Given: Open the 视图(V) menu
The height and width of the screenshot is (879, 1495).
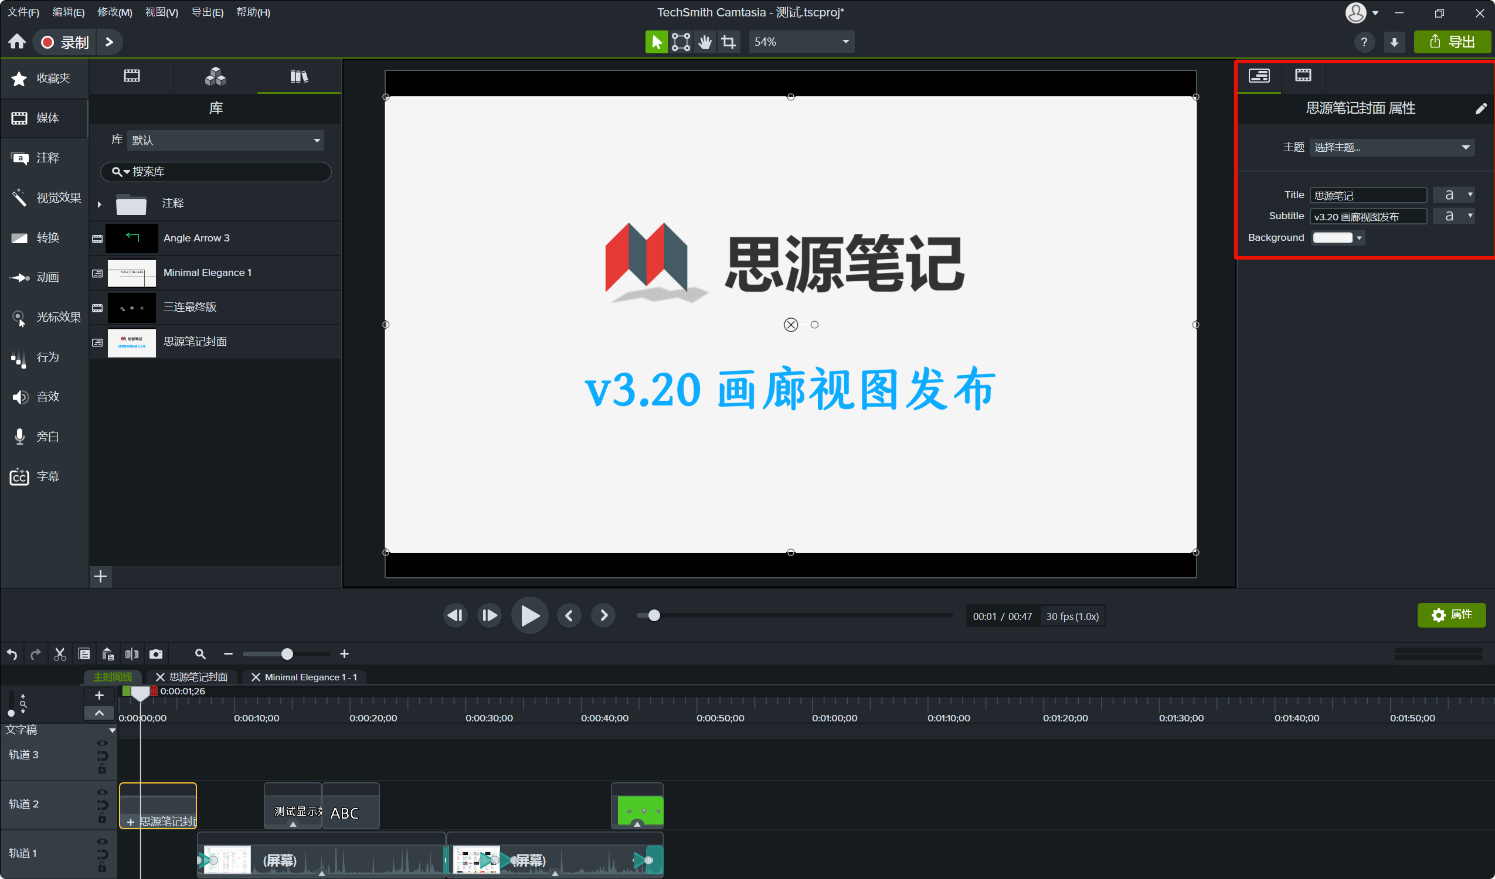Looking at the screenshot, I should [x=161, y=12].
